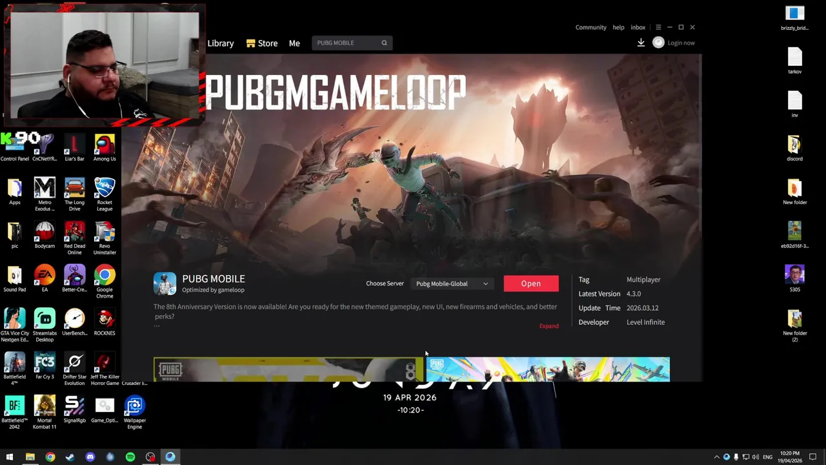Viewport: 826px width, 465px height.
Task: Select the EA desktop icon
Action: coord(45,279)
